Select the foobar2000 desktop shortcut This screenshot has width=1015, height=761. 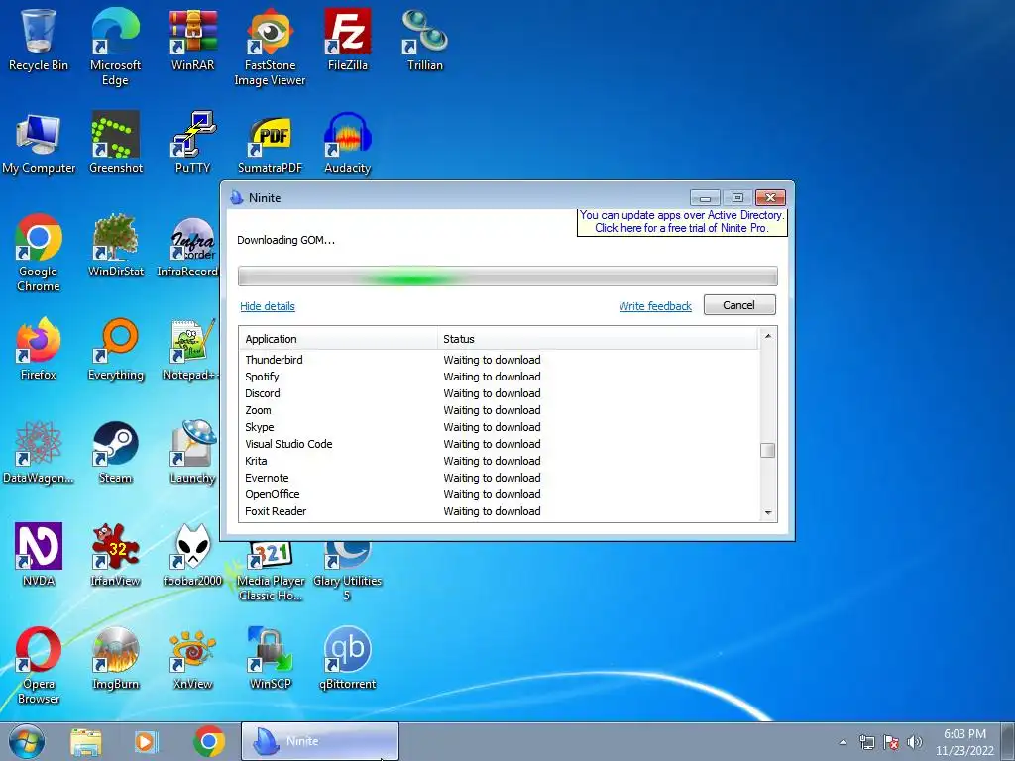(192, 555)
